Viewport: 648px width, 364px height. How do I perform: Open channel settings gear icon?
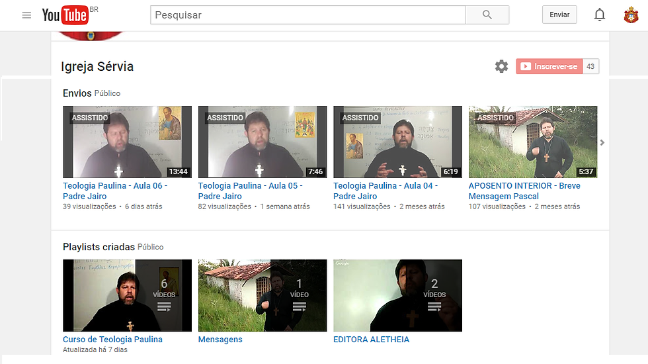point(501,66)
